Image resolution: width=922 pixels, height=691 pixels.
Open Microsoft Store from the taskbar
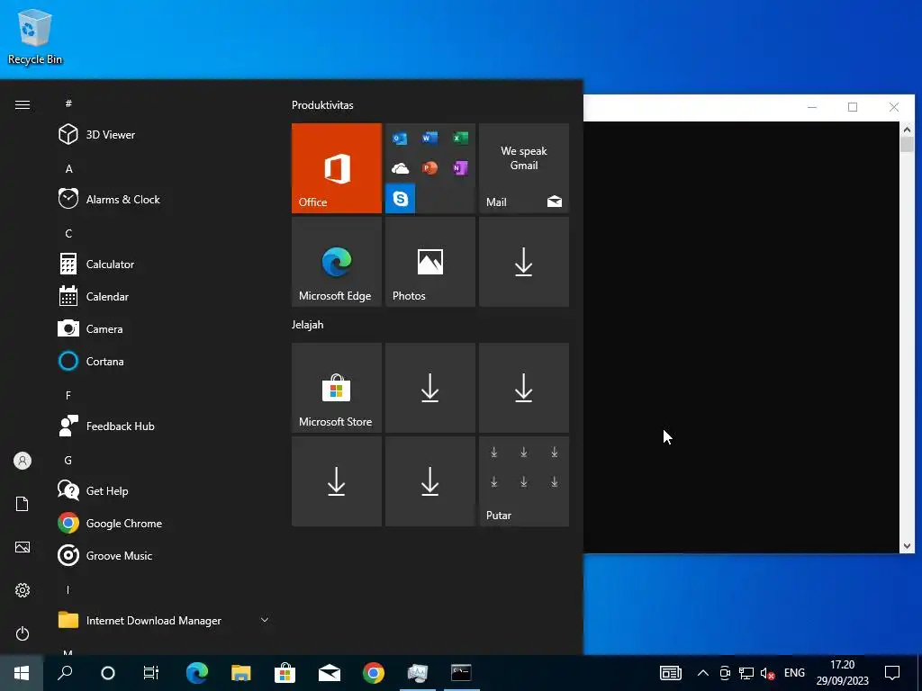[x=285, y=673]
